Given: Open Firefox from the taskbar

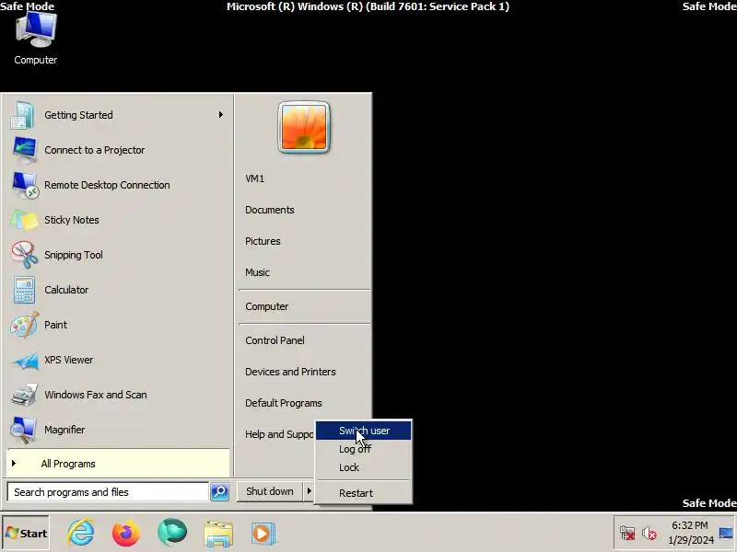Looking at the screenshot, I should 126,533.
